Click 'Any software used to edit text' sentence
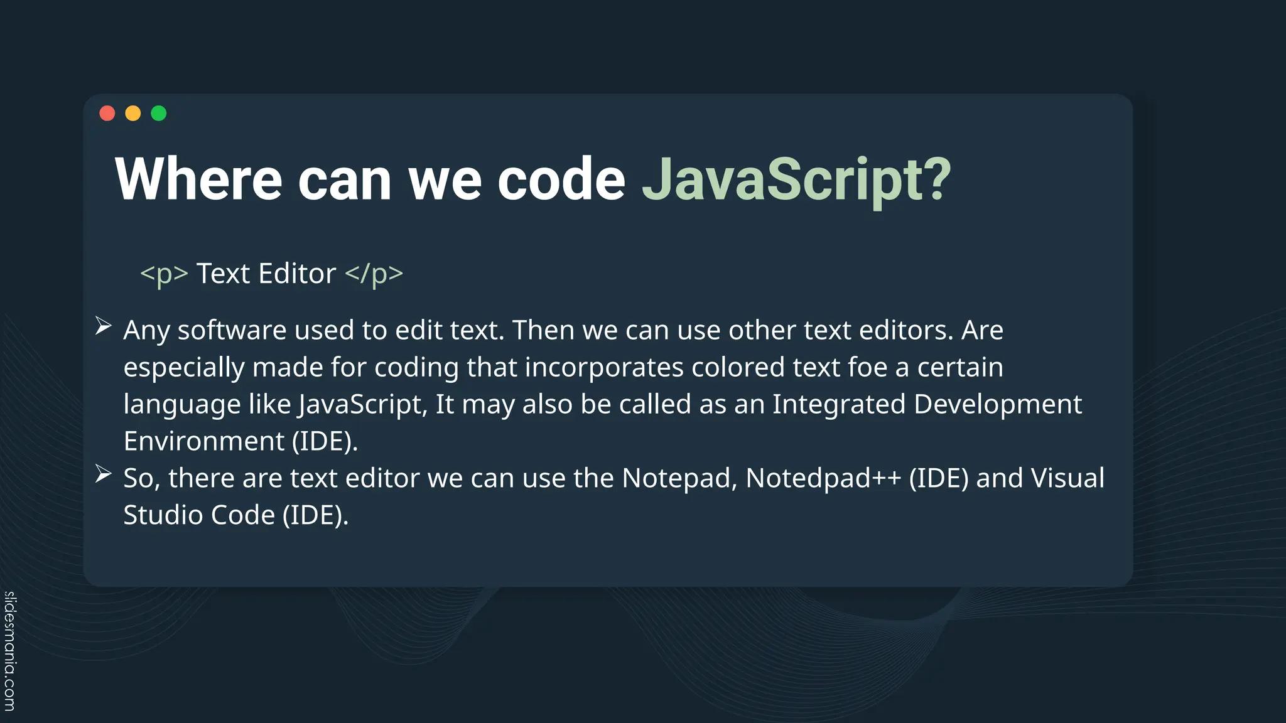Screen dimensions: 1286x723 [314, 331]
